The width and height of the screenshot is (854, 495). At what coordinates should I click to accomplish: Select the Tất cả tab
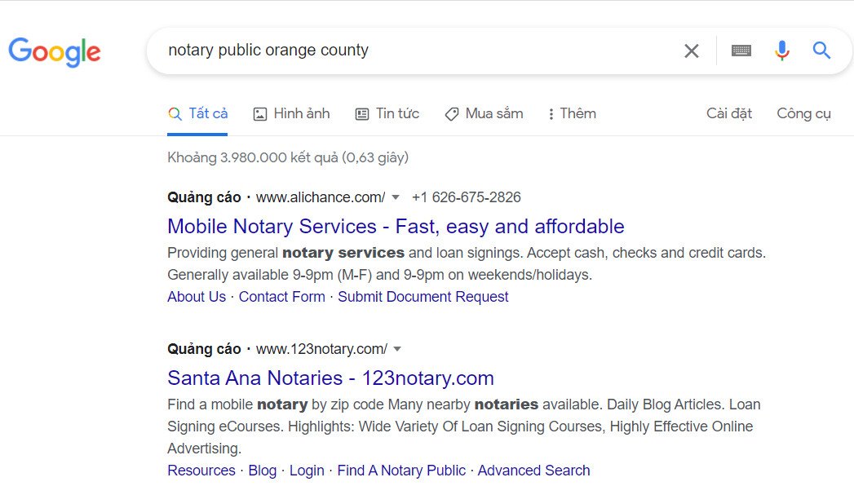coord(197,114)
